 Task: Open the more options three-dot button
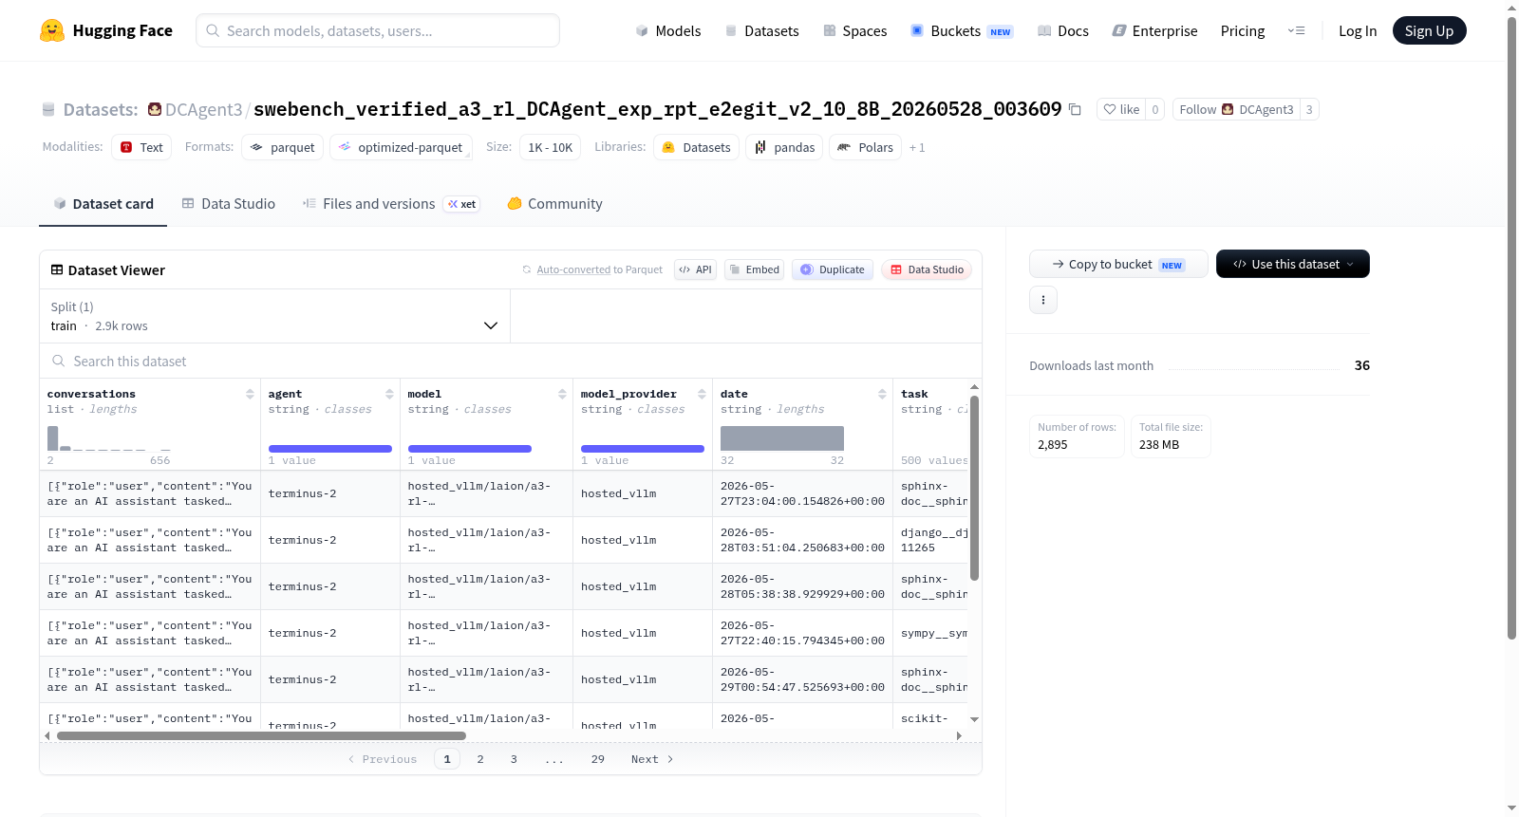pos(1043,300)
